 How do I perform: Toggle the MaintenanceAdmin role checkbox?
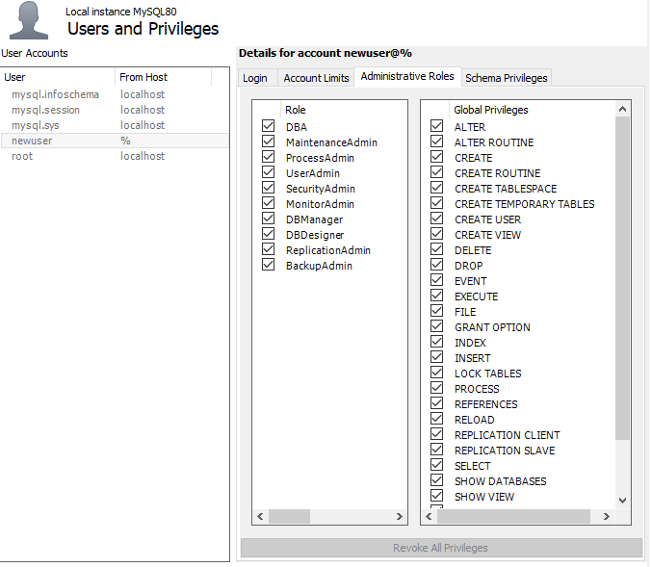coord(268,142)
